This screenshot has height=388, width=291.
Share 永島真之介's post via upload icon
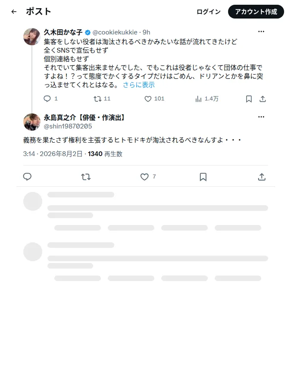pyautogui.click(x=262, y=177)
